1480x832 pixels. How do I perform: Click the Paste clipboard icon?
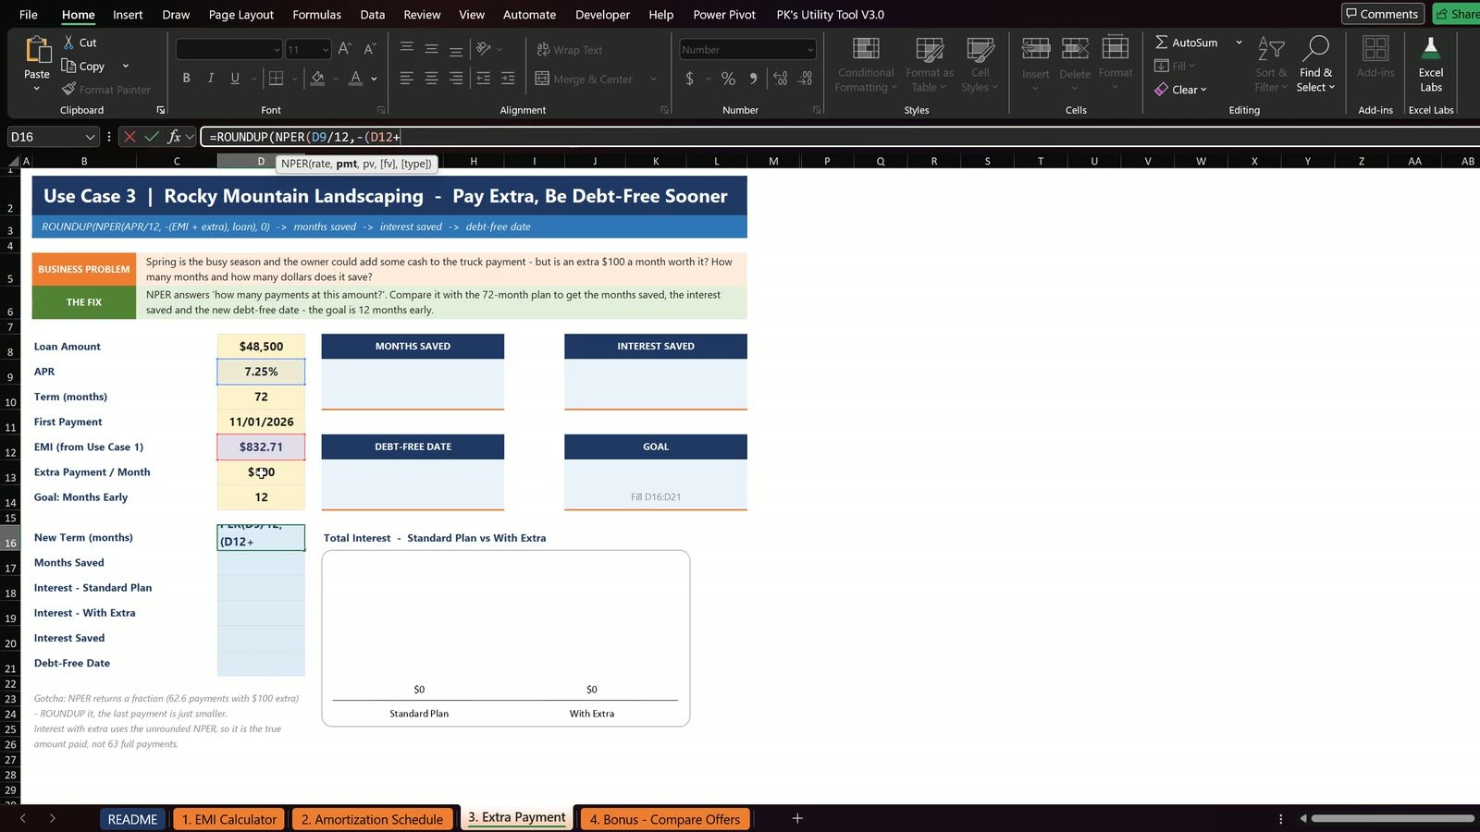pyautogui.click(x=37, y=49)
